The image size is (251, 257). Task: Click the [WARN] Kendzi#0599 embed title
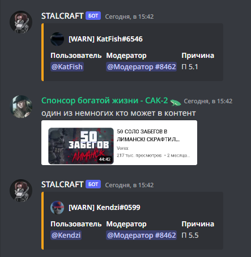(104, 208)
